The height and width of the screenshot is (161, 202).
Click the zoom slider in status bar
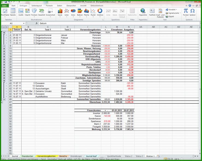click(191, 159)
